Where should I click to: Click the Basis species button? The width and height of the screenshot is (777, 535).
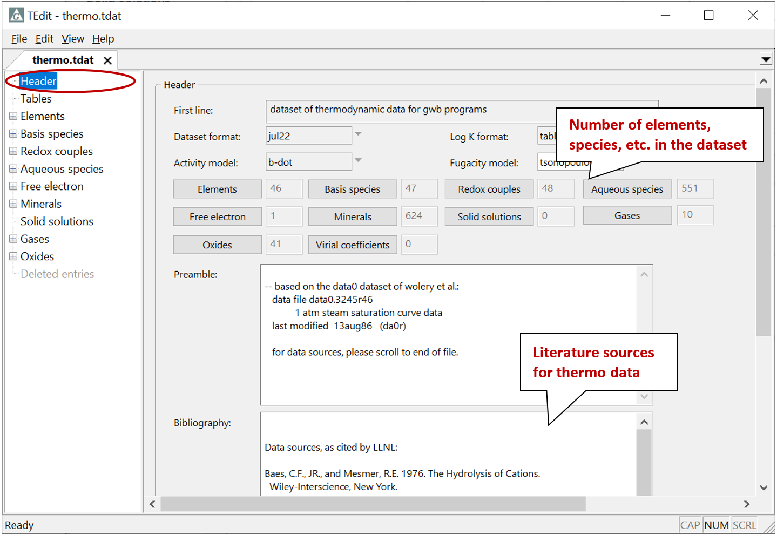point(353,189)
